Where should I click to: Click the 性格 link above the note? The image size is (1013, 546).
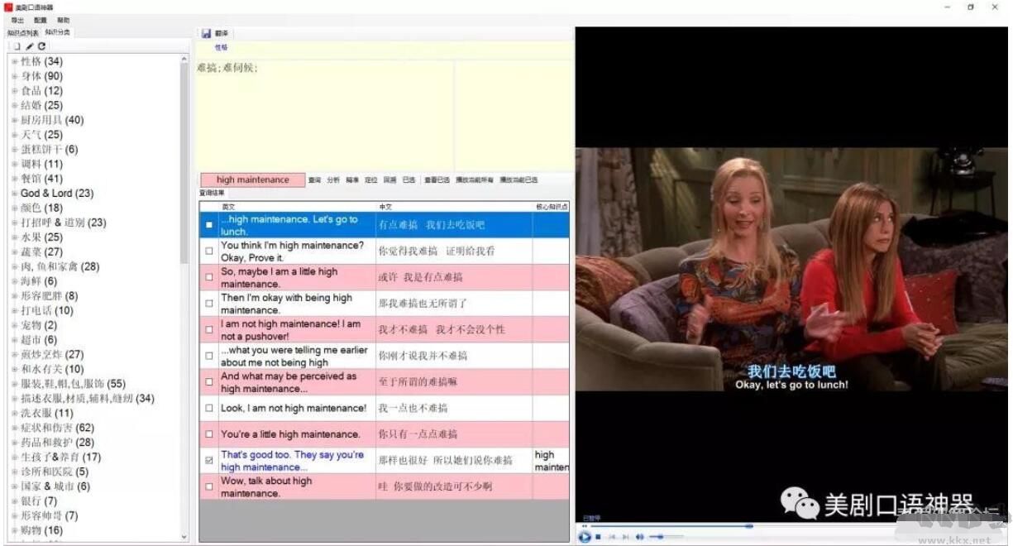point(221,48)
